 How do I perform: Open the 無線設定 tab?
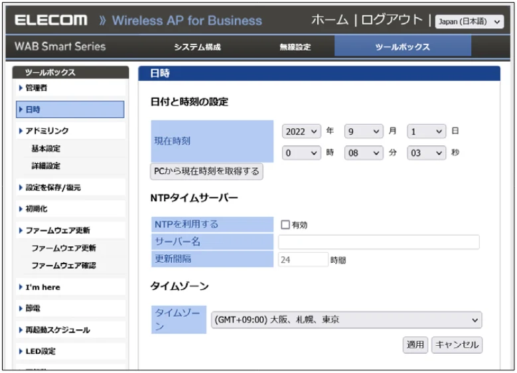pyautogui.click(x=295, y=47)
